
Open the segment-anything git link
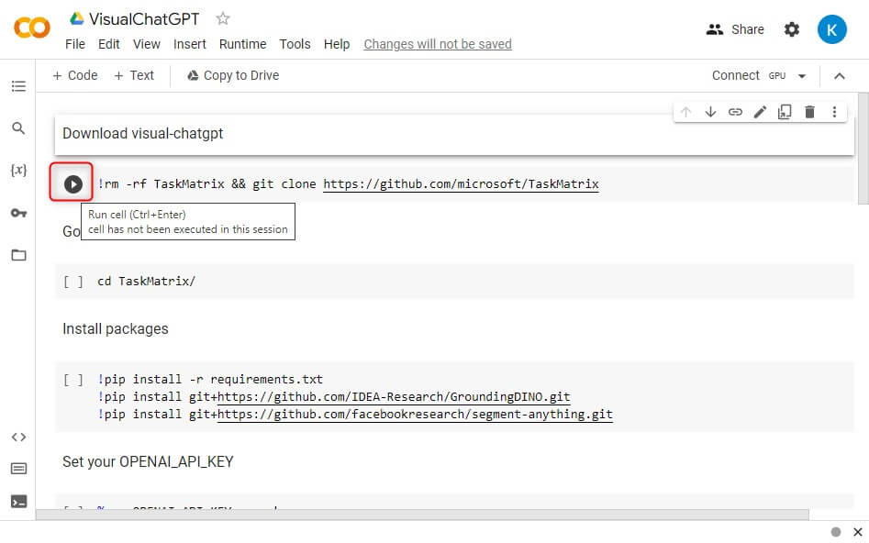click(x=415, y=415)
